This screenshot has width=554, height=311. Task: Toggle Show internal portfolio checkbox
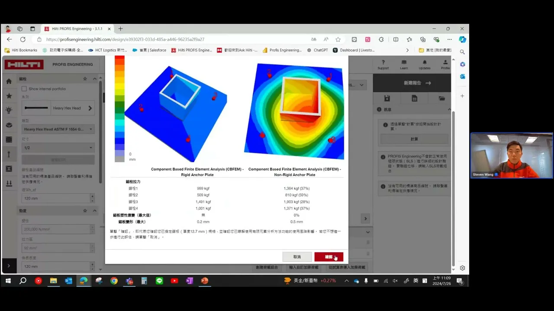[x=24, y=89]
